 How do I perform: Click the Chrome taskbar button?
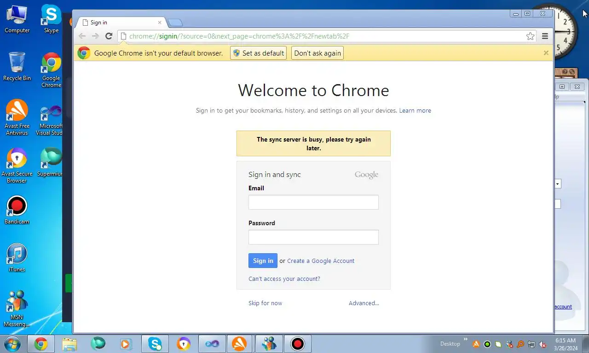point(41,343)
